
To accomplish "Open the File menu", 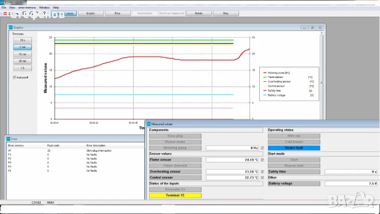I will (x=4, y=8).
